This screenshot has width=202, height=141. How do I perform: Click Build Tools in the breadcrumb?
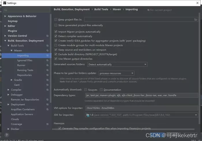coord(101,9)
